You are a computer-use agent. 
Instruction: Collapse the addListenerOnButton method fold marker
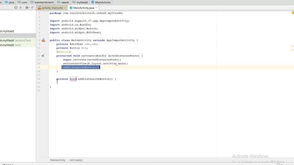(48, 79)
